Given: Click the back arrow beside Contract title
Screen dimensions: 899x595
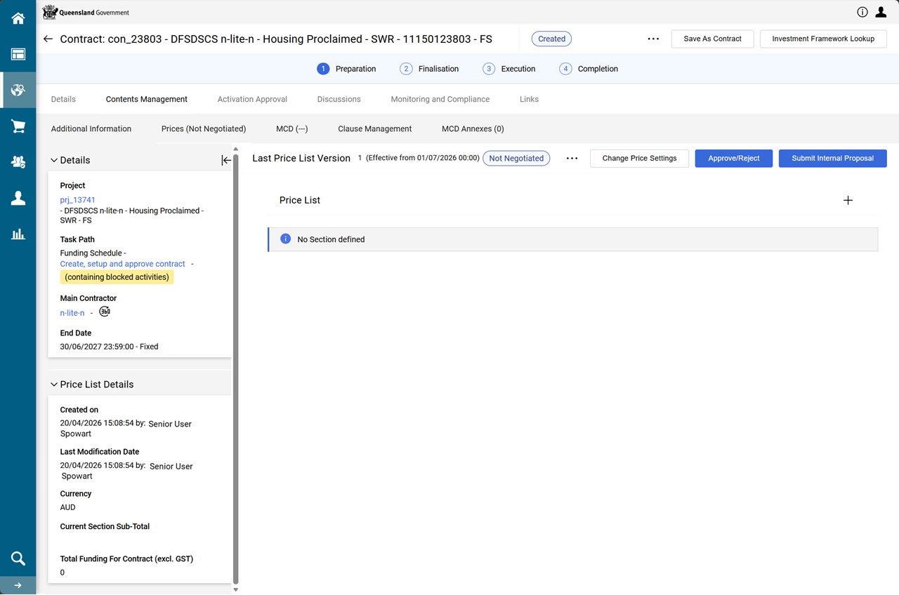Looking at the screenshot, I should (48, 39).
